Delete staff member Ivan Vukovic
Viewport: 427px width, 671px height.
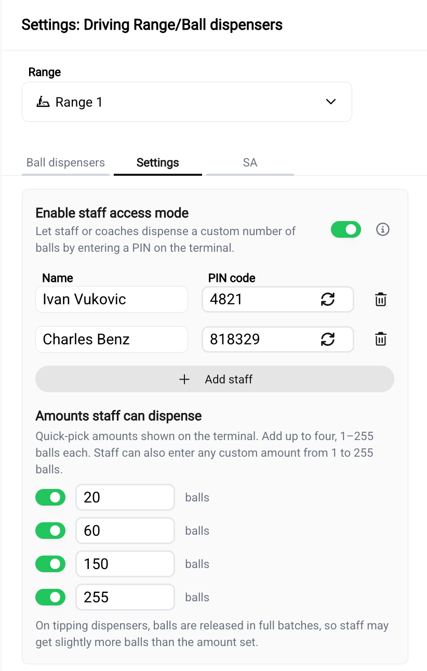tap(381, 299)
